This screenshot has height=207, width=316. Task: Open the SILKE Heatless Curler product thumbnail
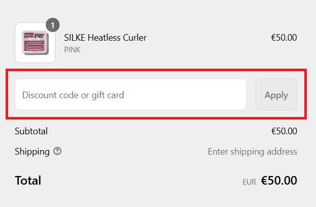pyautogui.click(x=35, y=43)
